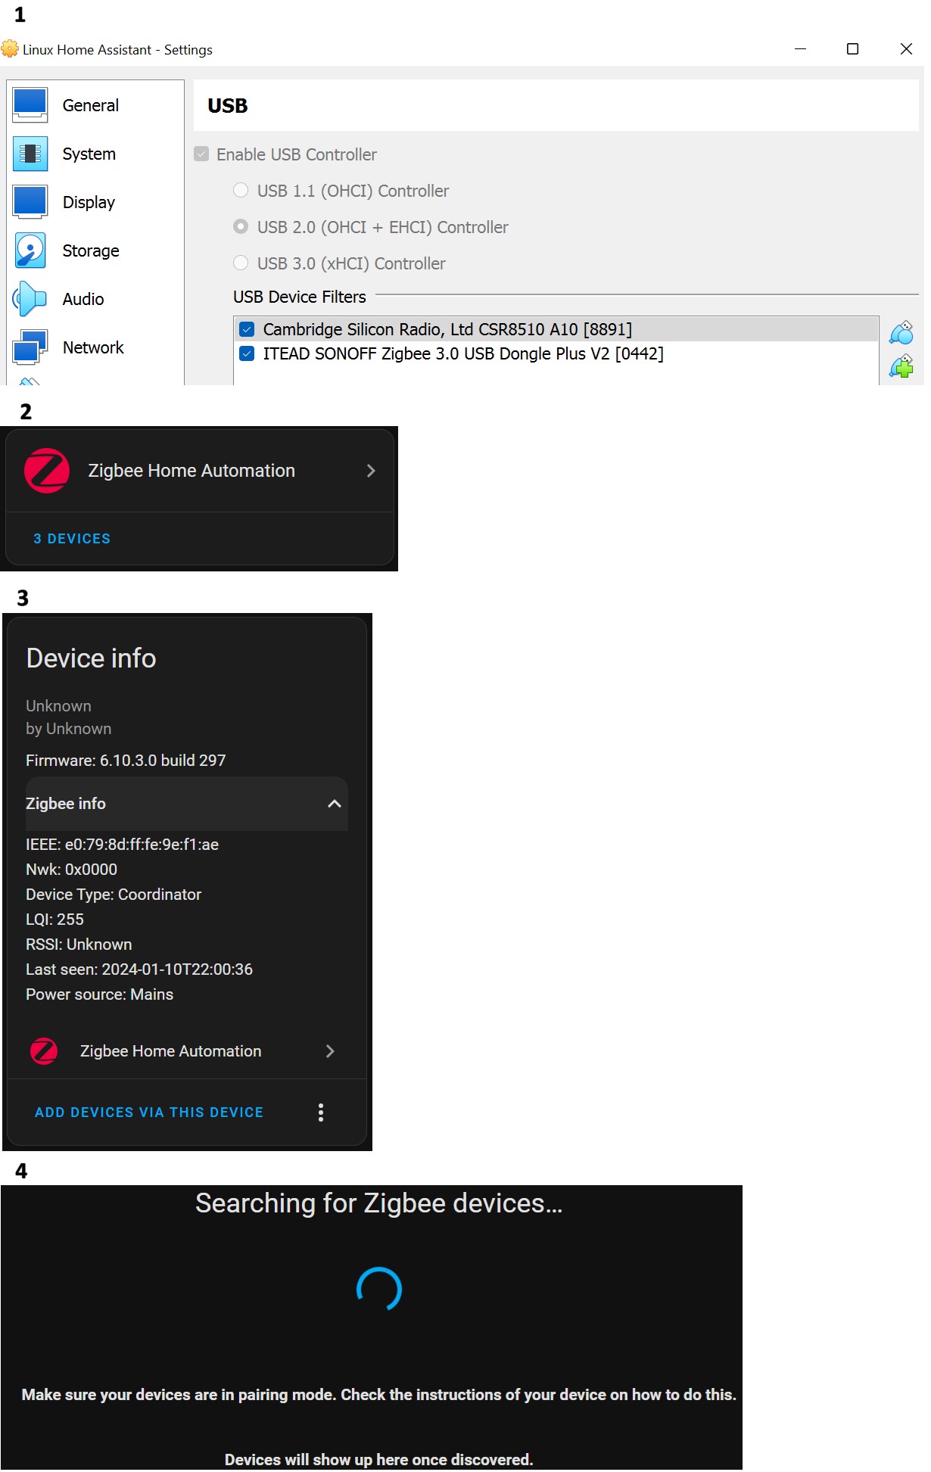
Task: Select General label in settings list
Action: tap(91, 105)
